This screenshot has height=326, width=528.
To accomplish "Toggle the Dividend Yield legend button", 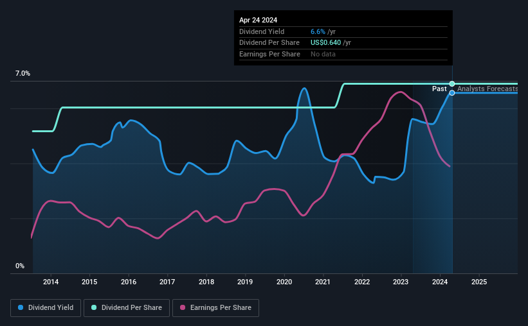I will point(46,308).
